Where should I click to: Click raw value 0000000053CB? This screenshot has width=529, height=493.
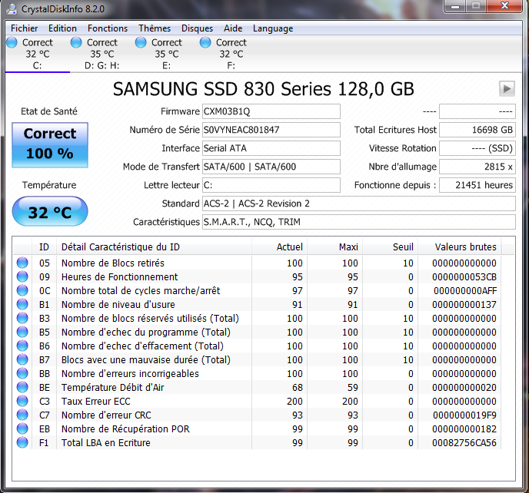(x=464, y=277)
